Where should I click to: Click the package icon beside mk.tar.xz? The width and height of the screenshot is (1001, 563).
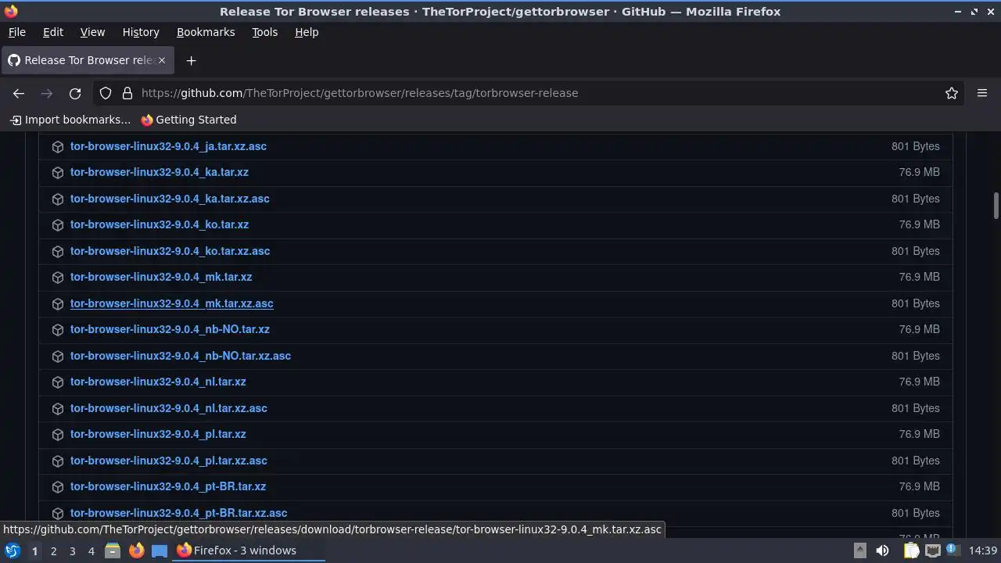coord(57,278)
